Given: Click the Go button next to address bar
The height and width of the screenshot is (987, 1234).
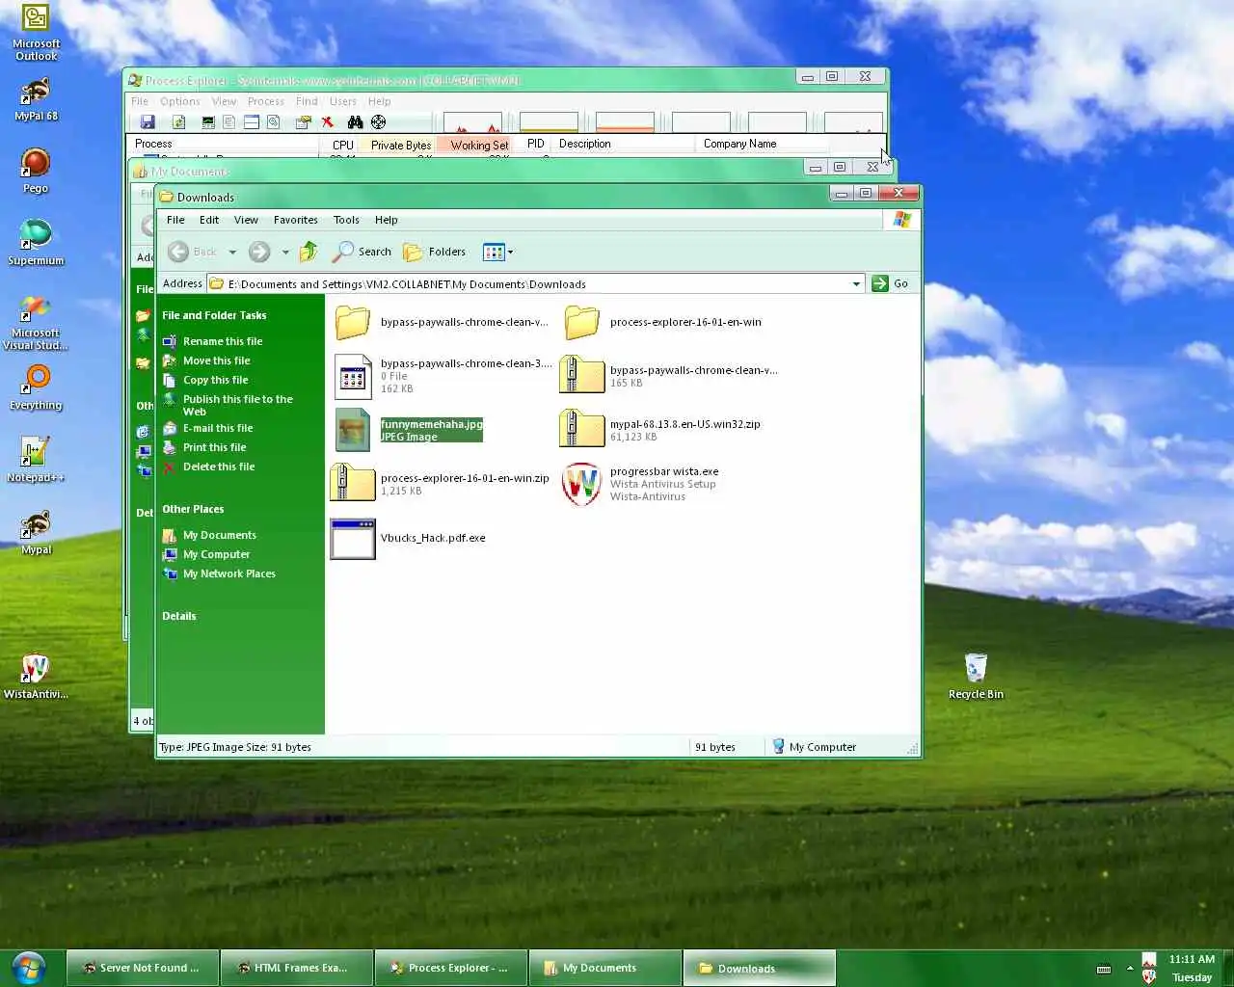Looking at the screenshot, I should [x=890, y=283].
